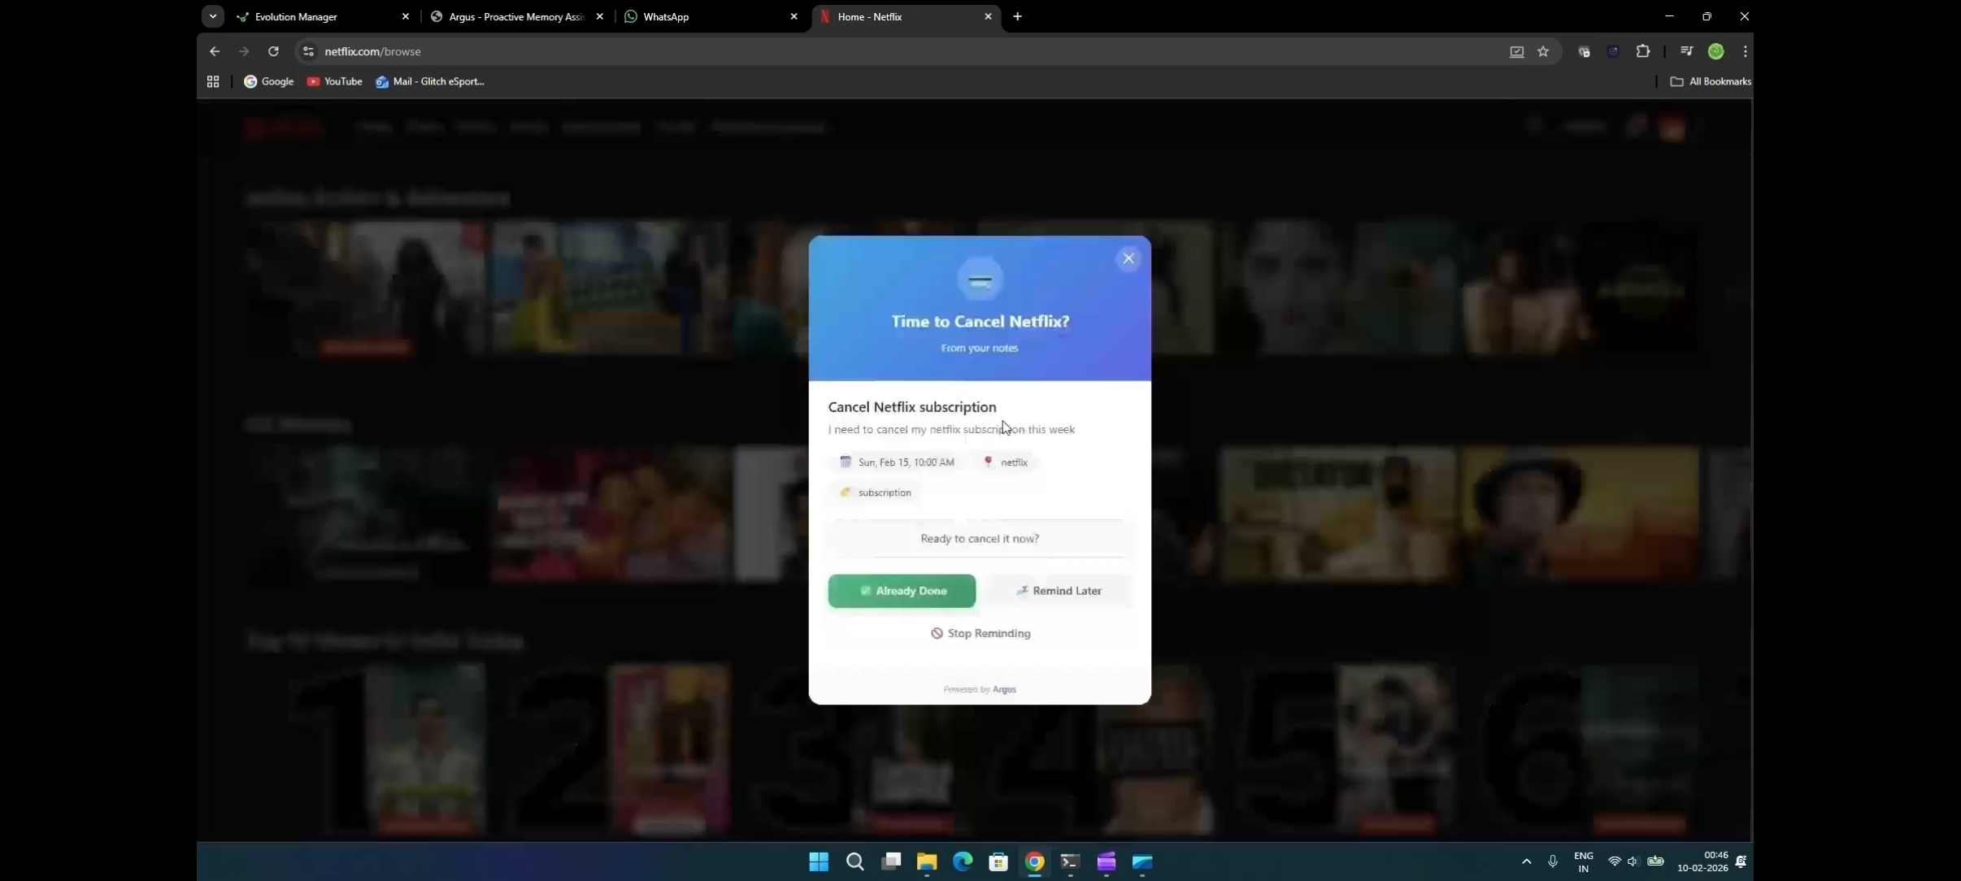The height and width of the screenshot is (881, 1961).
Task: Open the Chrome three-dot menu
Action: (1745, 51)
